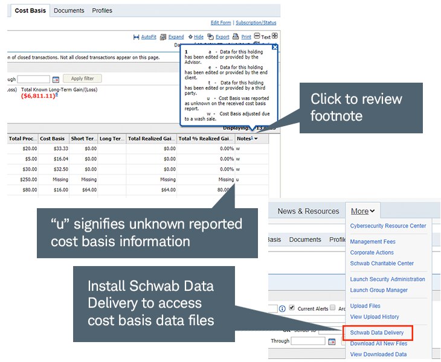Click the $32.50 cost basis cell

[61, 170]
